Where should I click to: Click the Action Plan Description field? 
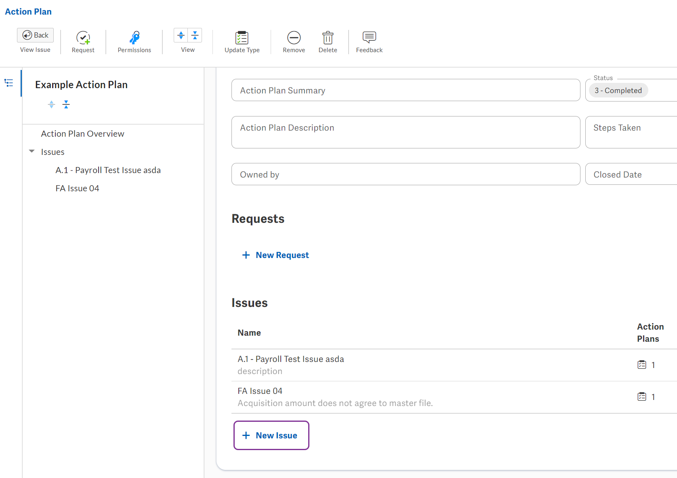(406, 132)
